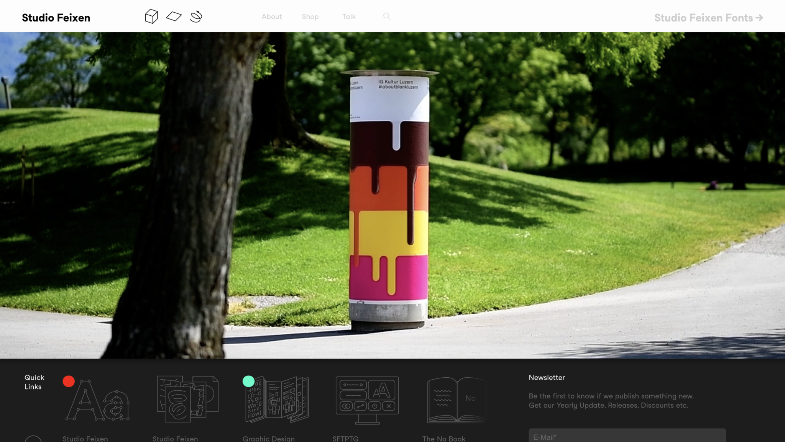Select the Talk navigation entry
Image resolution: width=785 pixels, height=442 pixels.
click(349, 16)
